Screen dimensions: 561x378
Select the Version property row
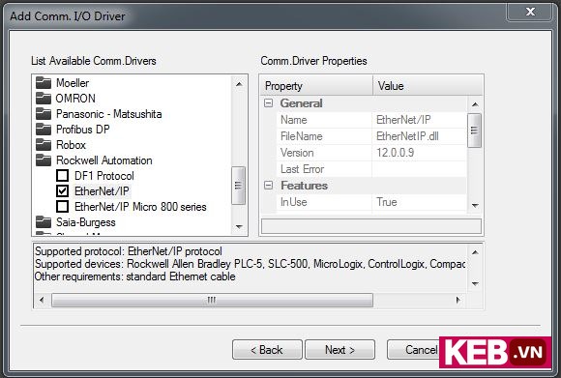click(x=371, y=153)
